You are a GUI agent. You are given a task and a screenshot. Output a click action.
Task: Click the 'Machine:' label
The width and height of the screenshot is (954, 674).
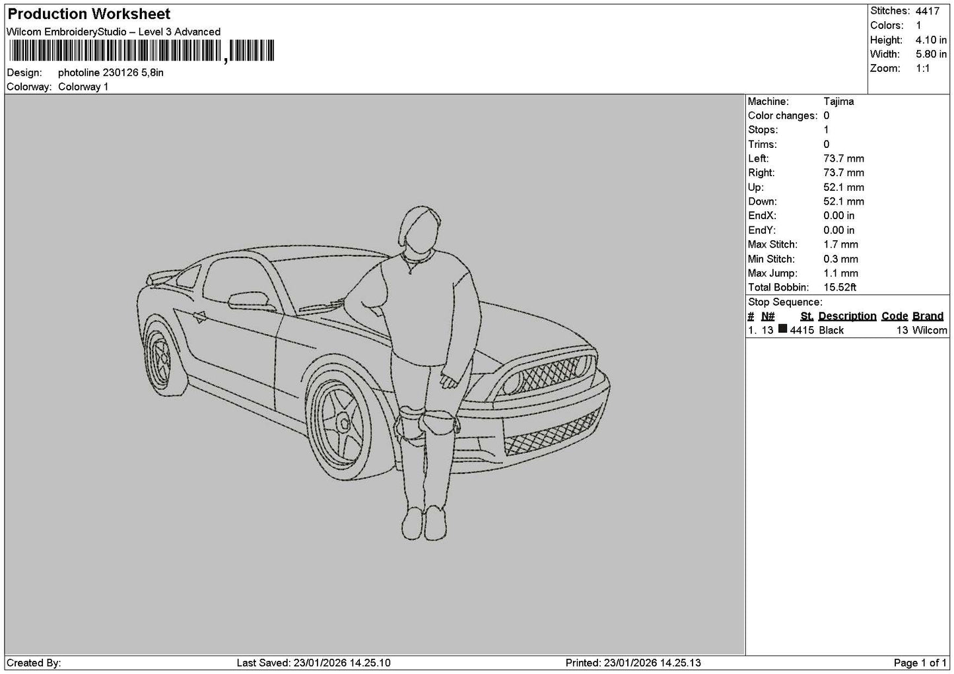point(768,102)
